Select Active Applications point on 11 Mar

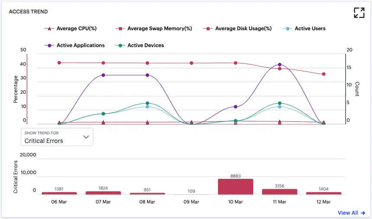click(x=279, y=65)
